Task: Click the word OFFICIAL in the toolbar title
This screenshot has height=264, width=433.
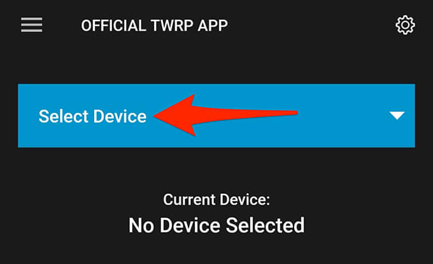Action: point(113,26)
